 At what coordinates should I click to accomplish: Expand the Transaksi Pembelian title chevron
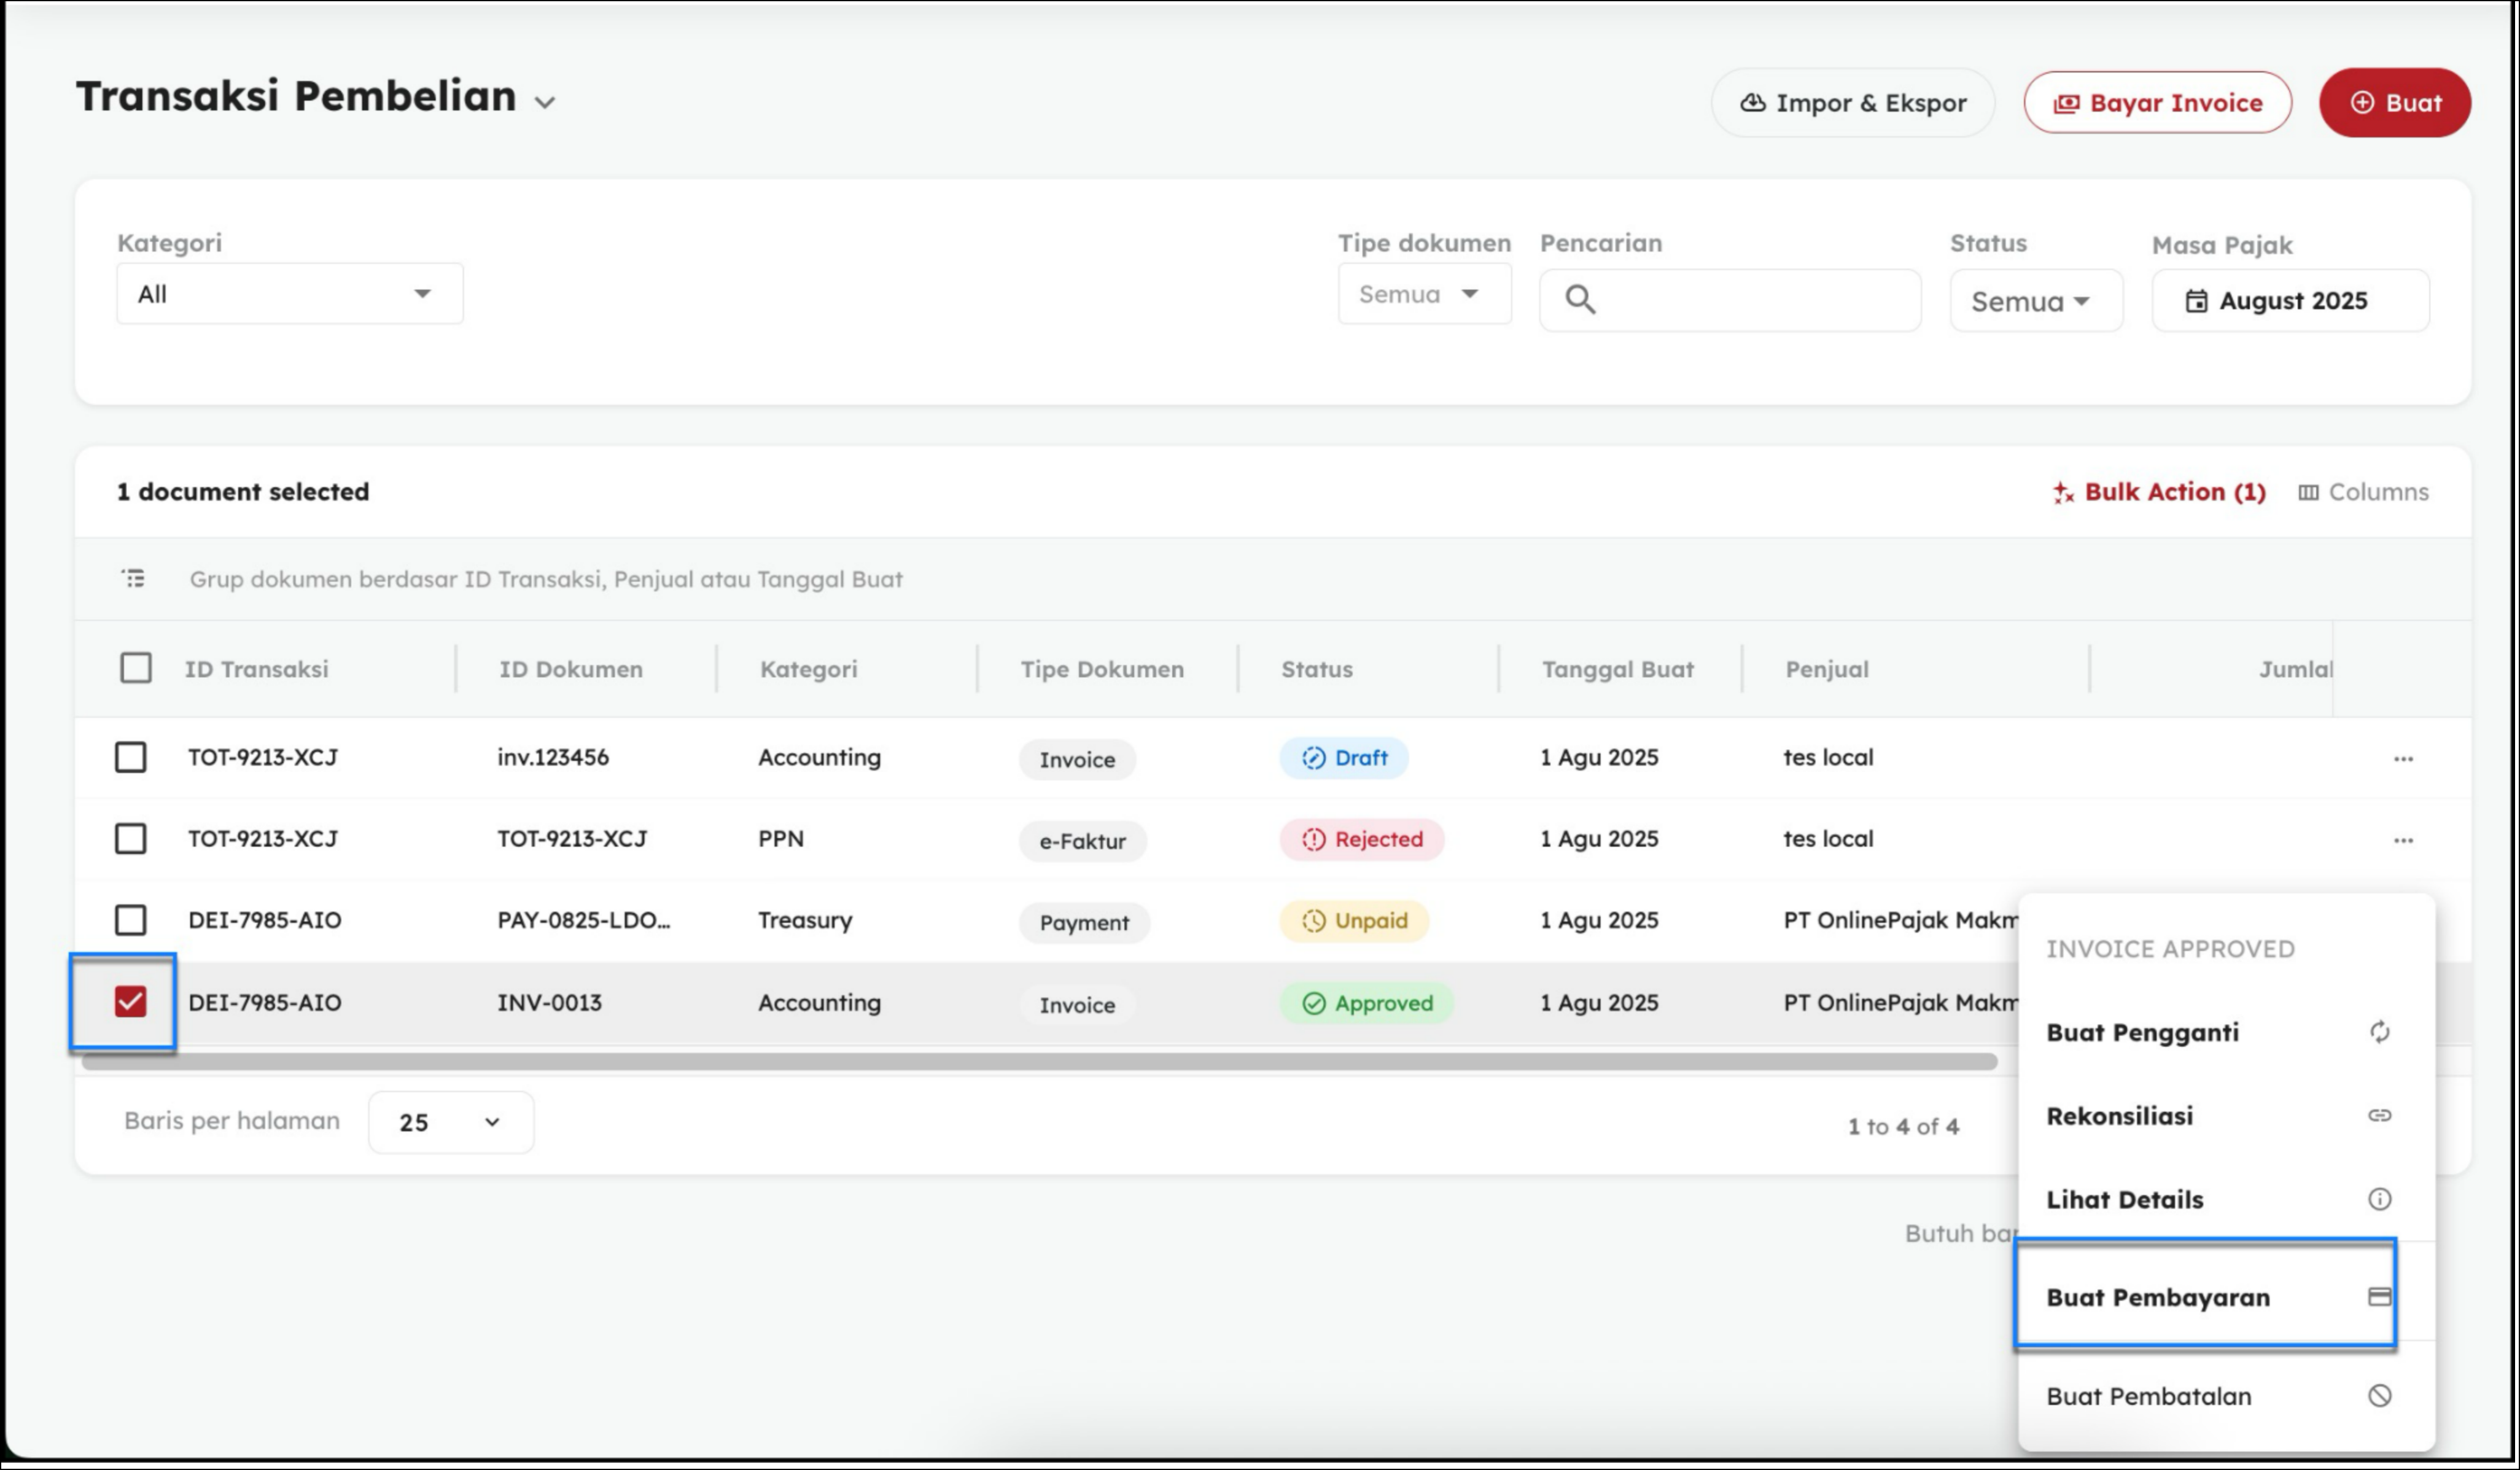(x=545, y=102)
